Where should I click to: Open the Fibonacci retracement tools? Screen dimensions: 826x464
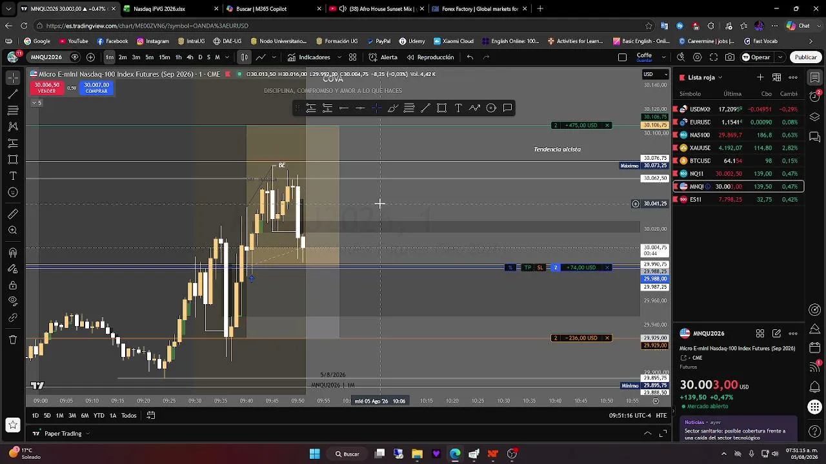point(13,110)
